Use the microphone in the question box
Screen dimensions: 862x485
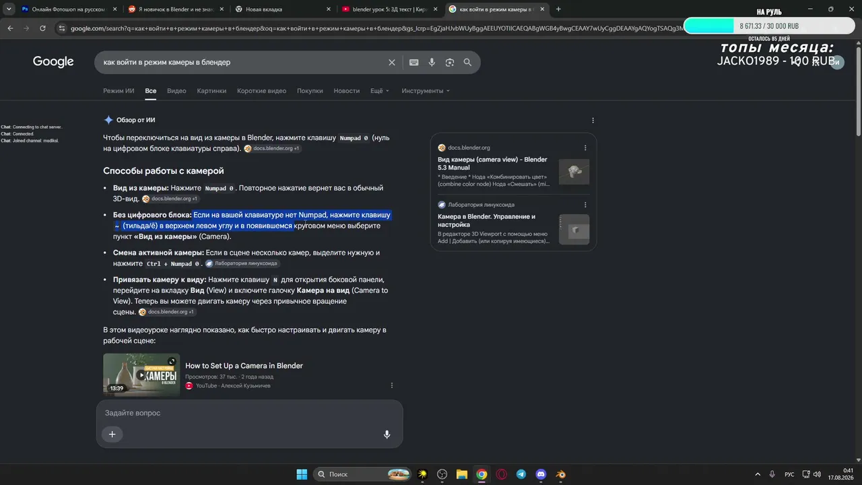pyautogui.click(x=387, y=434)
